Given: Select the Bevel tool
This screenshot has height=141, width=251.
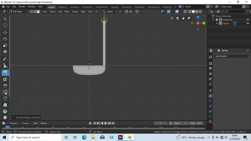Looking at the screenshot, I should click(x=5, y=86).
